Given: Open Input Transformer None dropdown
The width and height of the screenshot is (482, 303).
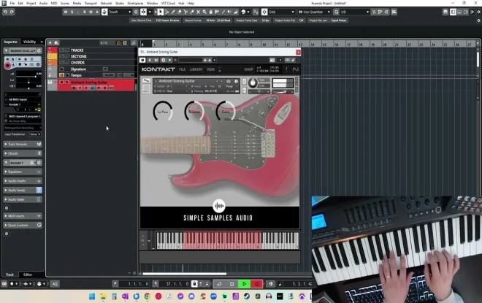Looking at the screenshot, I should click(x=35, y=134).
